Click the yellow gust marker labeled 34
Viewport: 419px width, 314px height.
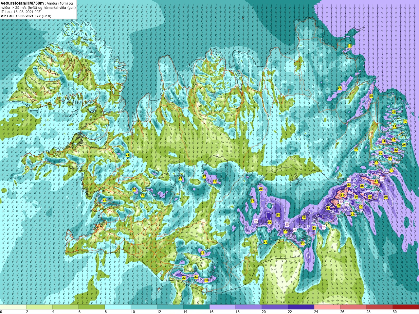point(383,141)
